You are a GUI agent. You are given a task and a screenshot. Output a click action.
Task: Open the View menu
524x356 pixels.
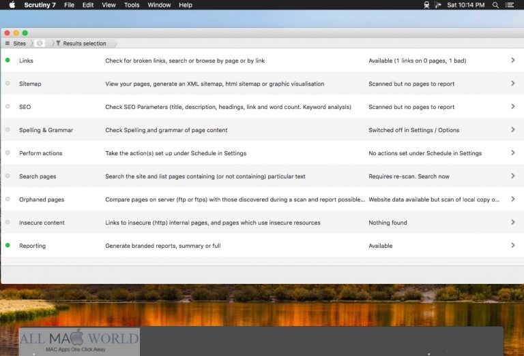pos(108,5)
